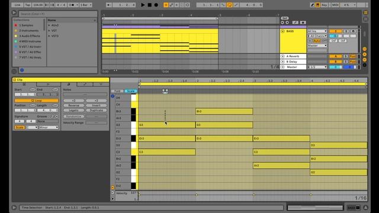This screenshot has height=213, width=379.
Task: Click the Duplicate notes button
Action: [x=96, y=111]
